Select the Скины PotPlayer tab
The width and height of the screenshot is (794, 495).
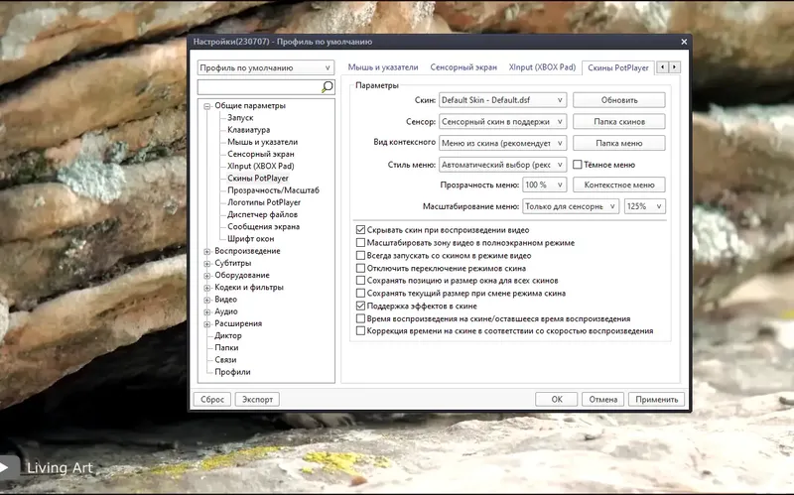tap(617, 67)
